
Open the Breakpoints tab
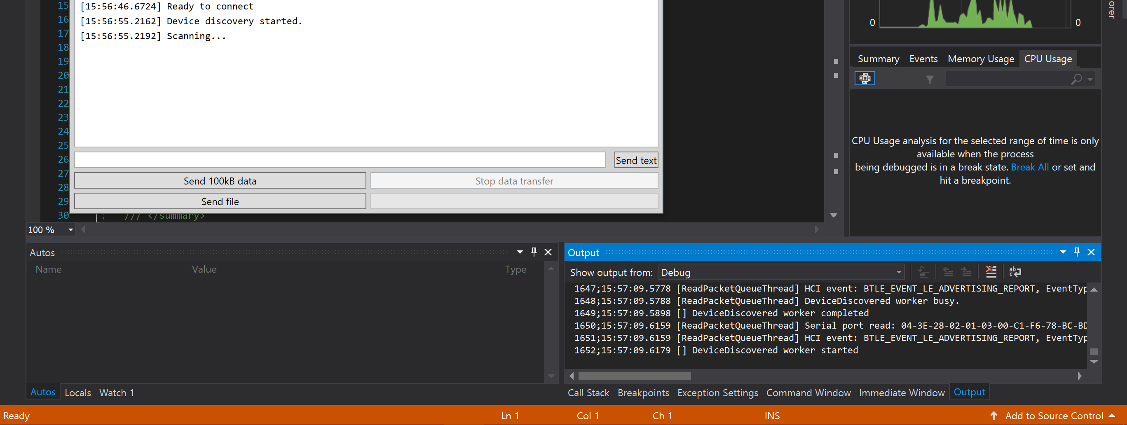[643, 392]
